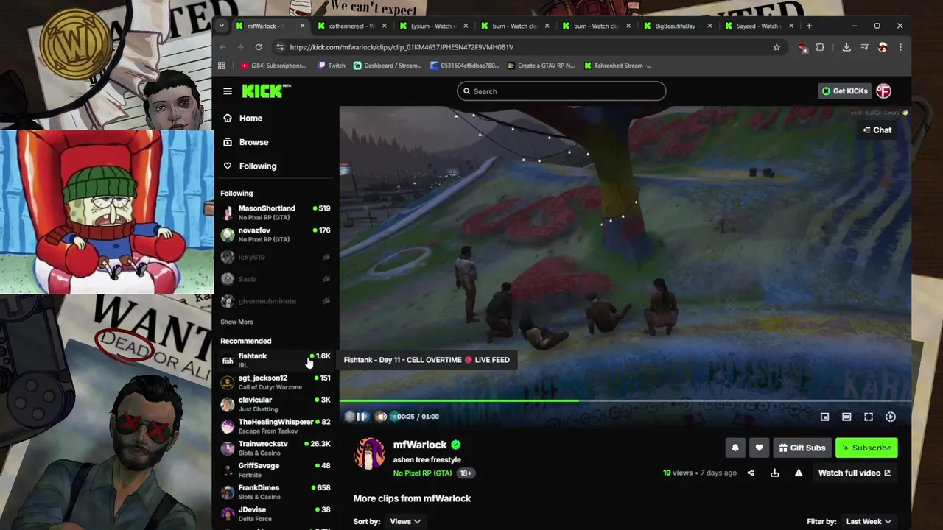The height and width of the screenshot is (530, 943).
Task: Open the GriffSavage recommended channel
Action: (276, 470)
